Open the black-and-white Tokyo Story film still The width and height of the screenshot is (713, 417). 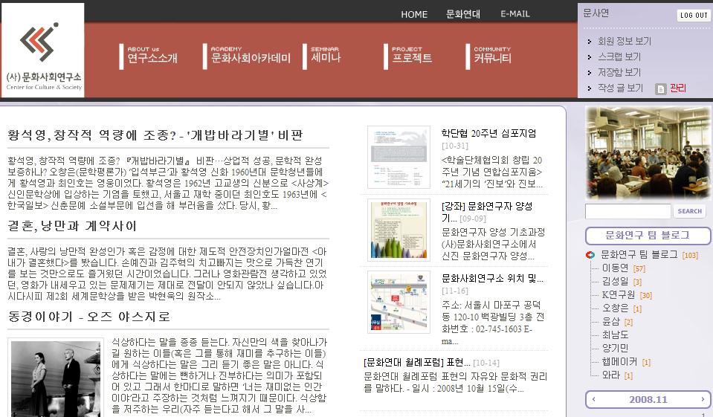pos(56,379)
